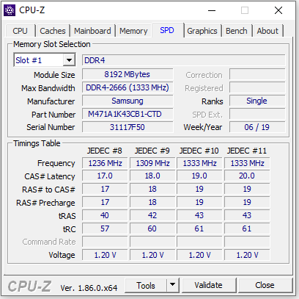Select the Bench tab

pos(237,31)
